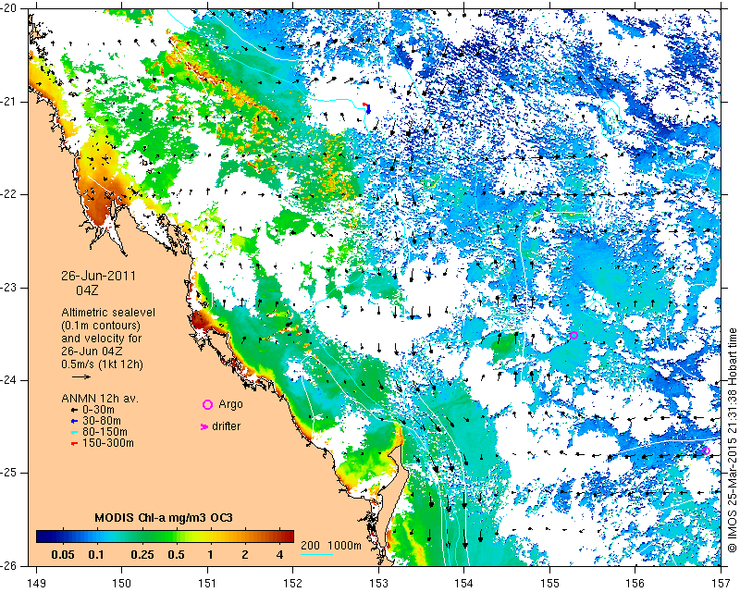The width and height of the screenshot is (740, 592).
Task: Click the "Altimetric sealevel" text
Action: (108, 313)
